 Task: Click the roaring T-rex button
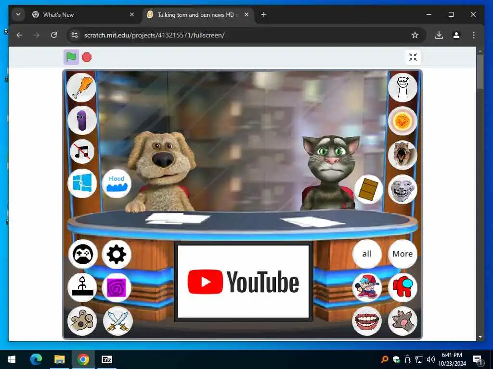(x=402, y=155)
